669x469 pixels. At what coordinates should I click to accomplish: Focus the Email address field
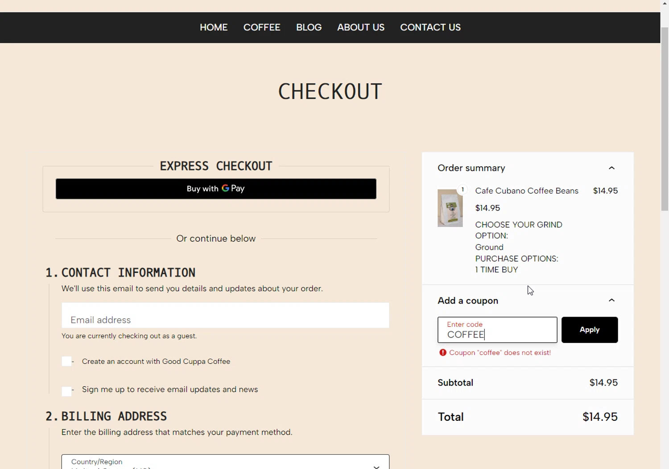point(225,316)
